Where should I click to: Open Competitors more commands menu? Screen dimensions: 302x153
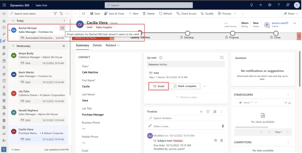[288, 142]
